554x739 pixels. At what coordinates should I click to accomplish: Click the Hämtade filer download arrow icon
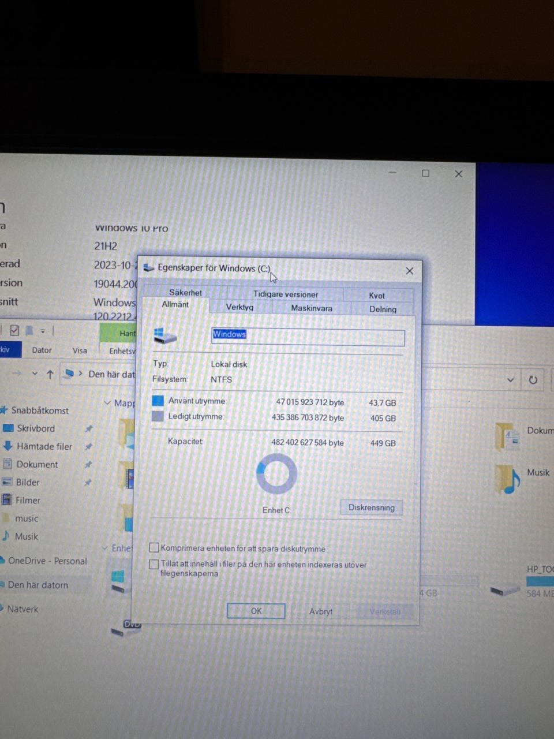[x=8, y=446]
